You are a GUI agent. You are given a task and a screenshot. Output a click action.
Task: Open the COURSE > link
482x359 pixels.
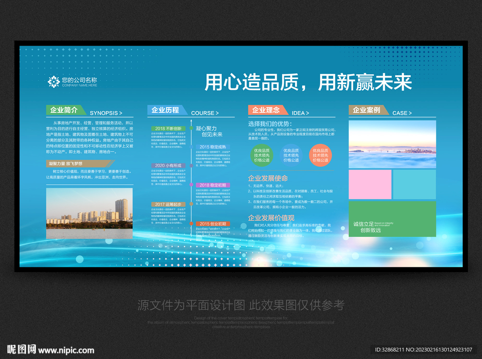(x=205, y=113)
